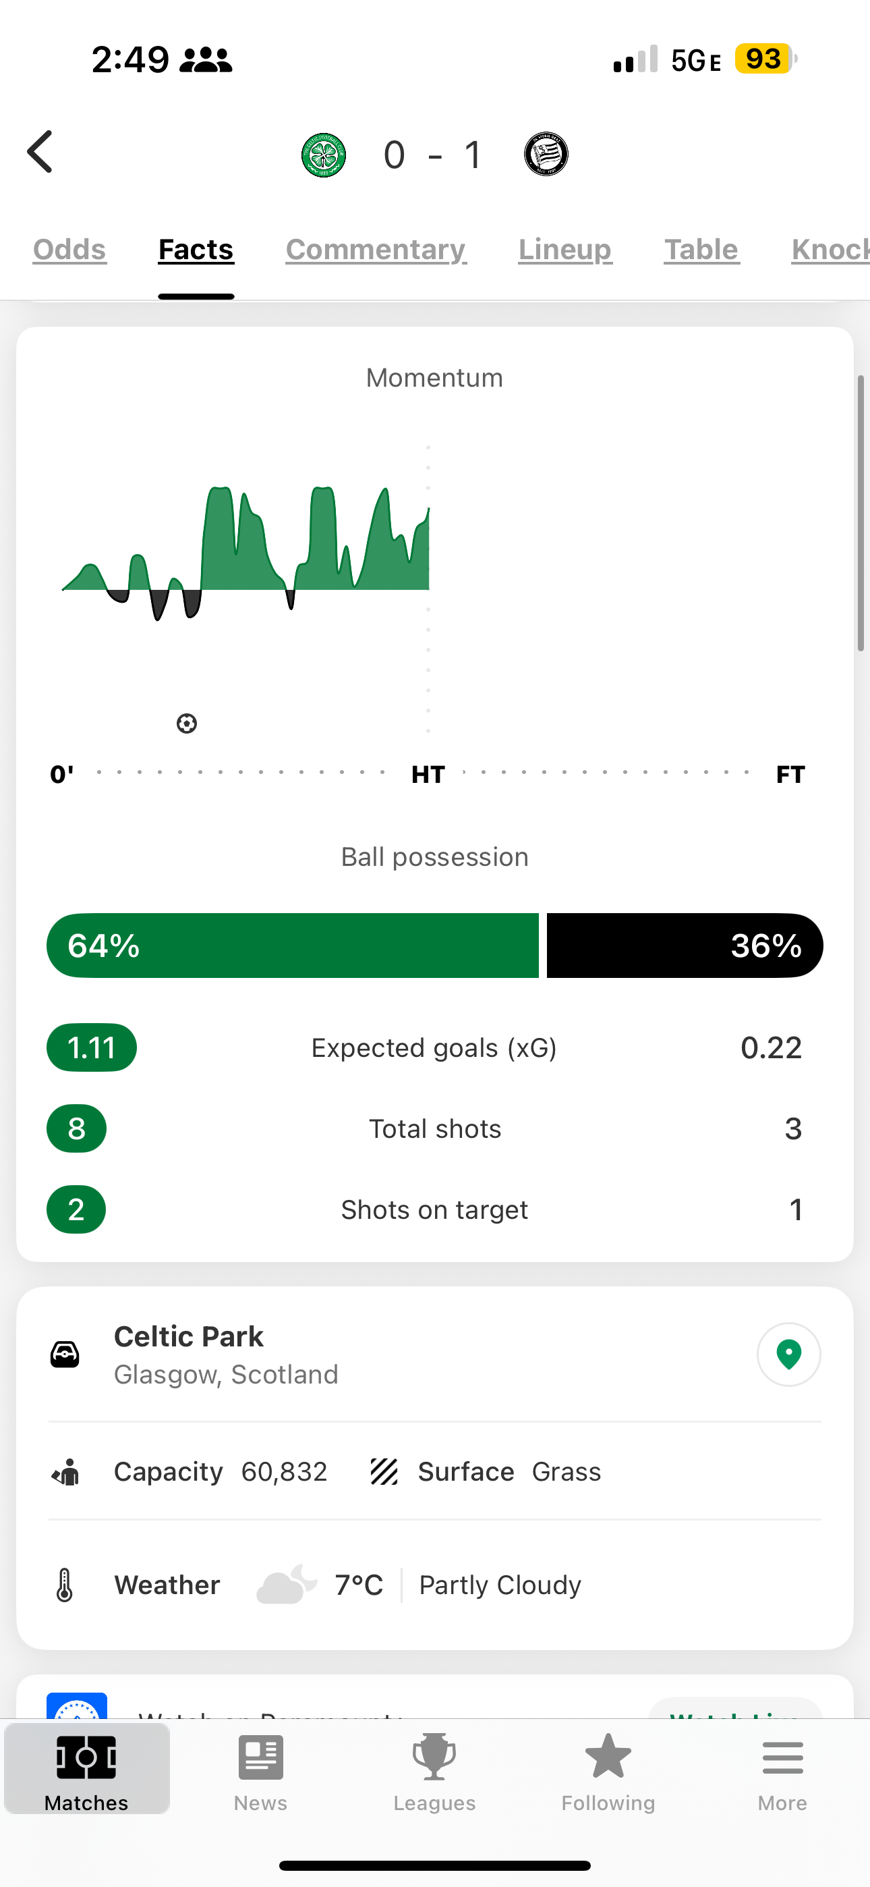The height and width of the screenshot is (1887, 870).
Task: Switch to the Commentary tab
Action: tap(376, 250)
